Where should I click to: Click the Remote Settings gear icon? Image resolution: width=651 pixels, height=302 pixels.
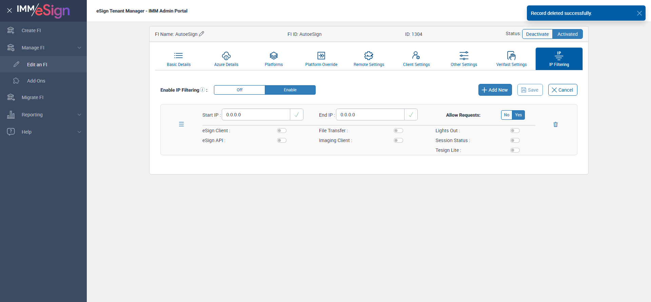pyautogui.click(x=369, y=55)
